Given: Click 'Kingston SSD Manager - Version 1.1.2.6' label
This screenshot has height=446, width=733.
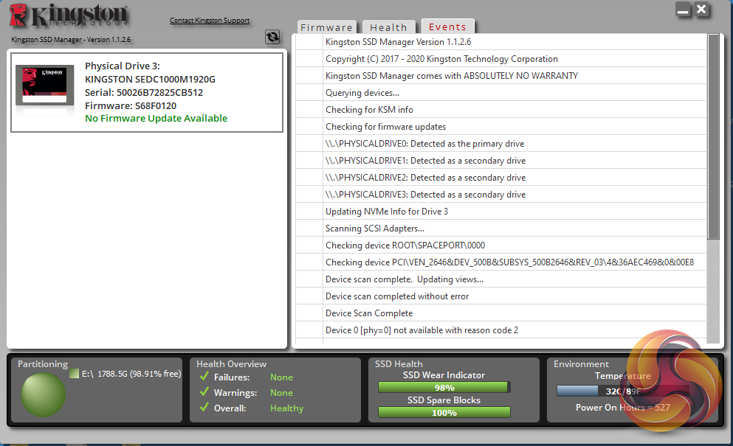Looking at the screenshot, I should tap(71, 40).
